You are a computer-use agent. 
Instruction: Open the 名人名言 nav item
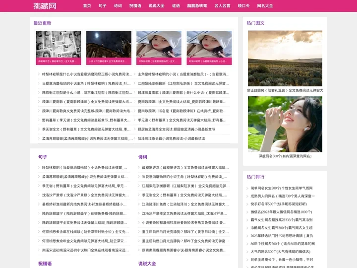222,5
